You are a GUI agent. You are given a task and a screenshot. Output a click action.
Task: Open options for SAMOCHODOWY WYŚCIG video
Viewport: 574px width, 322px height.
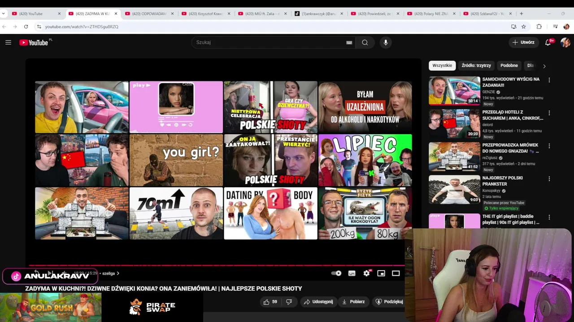pos(549,80)
